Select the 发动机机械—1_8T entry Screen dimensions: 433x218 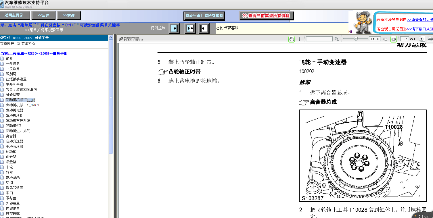coord(20,100)
